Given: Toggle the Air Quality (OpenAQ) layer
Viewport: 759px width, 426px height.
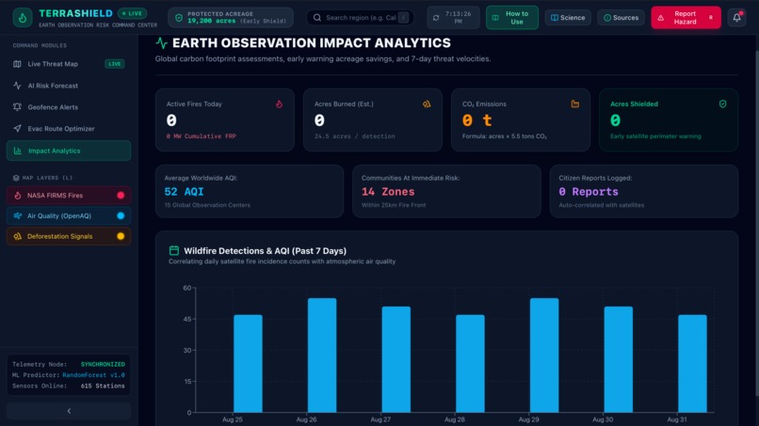Looking at the screenshot, I should 121,215.
